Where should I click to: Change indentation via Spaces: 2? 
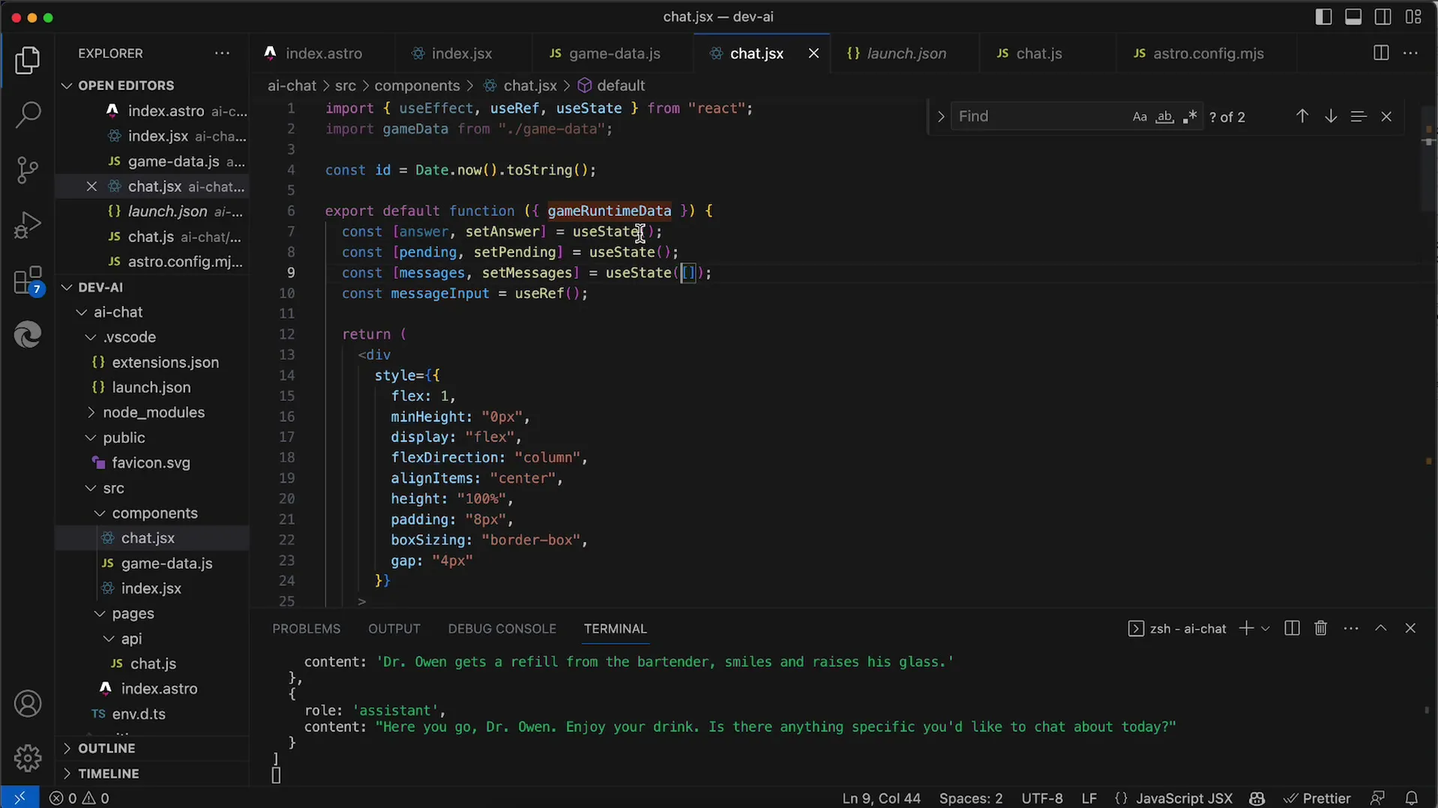pos(970,798)
